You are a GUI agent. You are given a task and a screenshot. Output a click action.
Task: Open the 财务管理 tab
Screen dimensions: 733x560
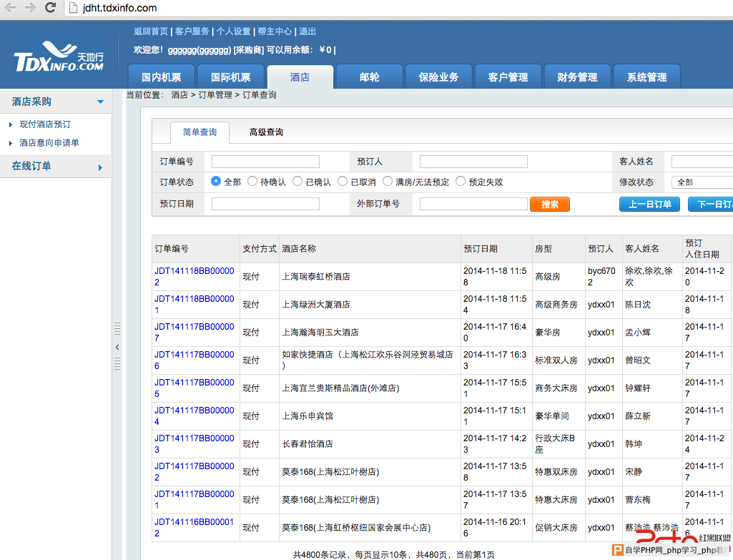577,77
